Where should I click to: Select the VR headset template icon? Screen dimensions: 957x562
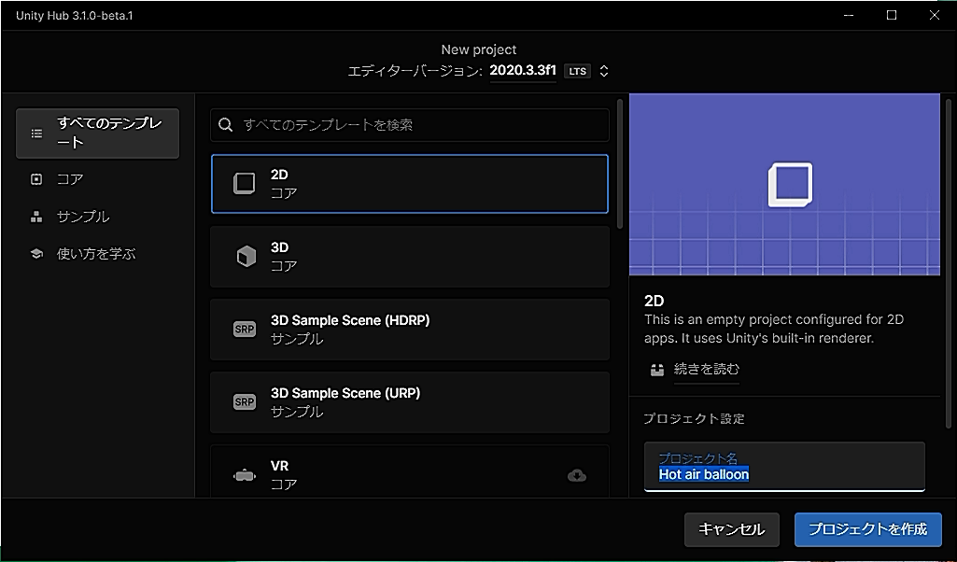[244, 473]
